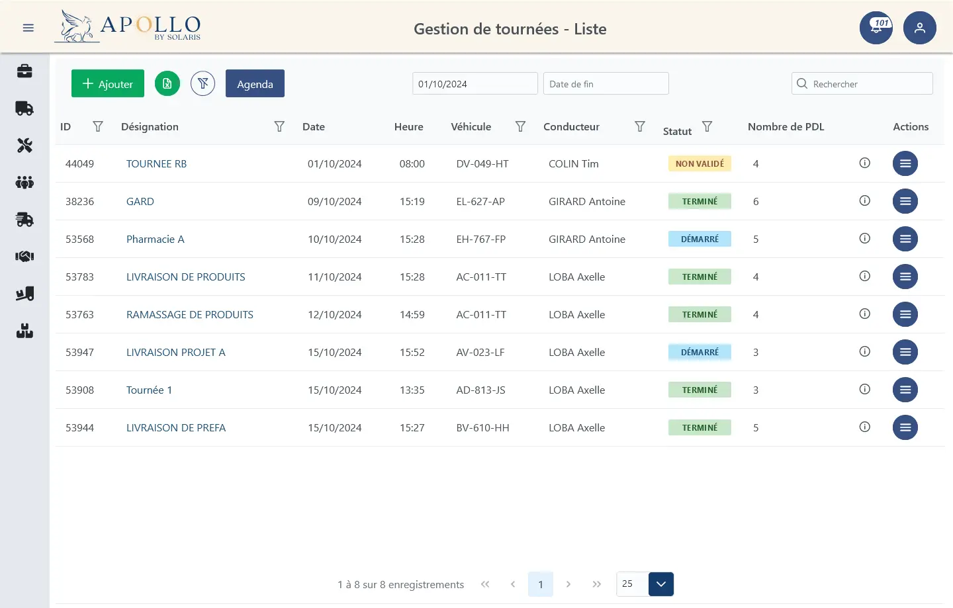The image size is (953, 608).
Task: Sort by Nombre de PDL column header
Action: tap(786, 126)
